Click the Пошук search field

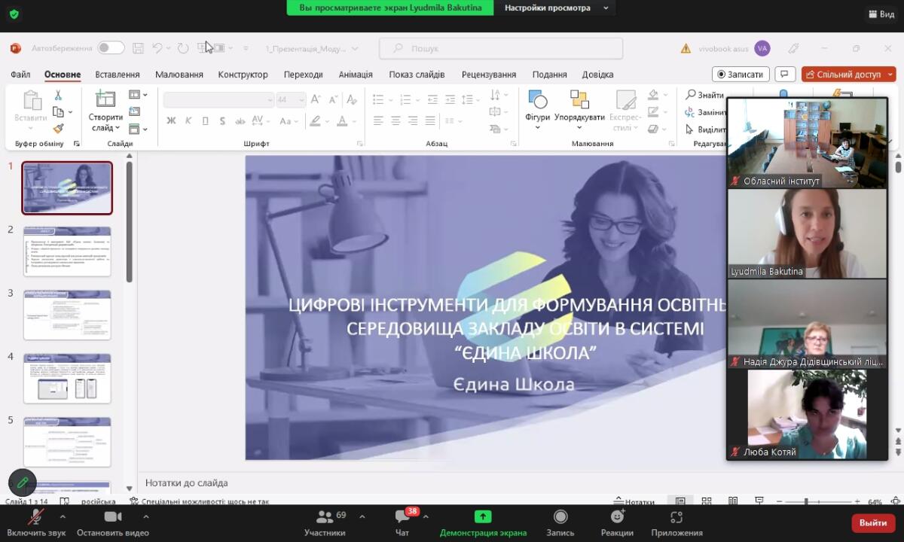501,48
